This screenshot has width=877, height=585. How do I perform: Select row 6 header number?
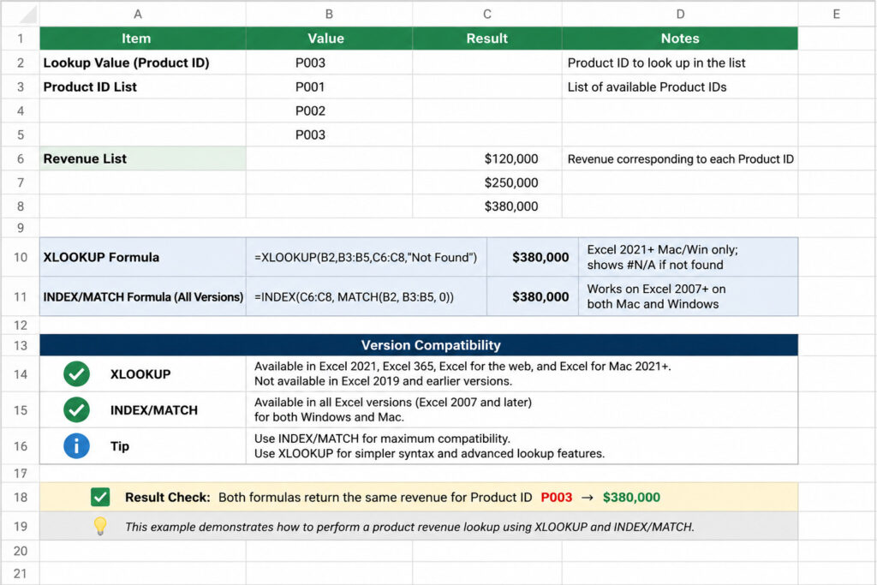click(x=21, y=158)
